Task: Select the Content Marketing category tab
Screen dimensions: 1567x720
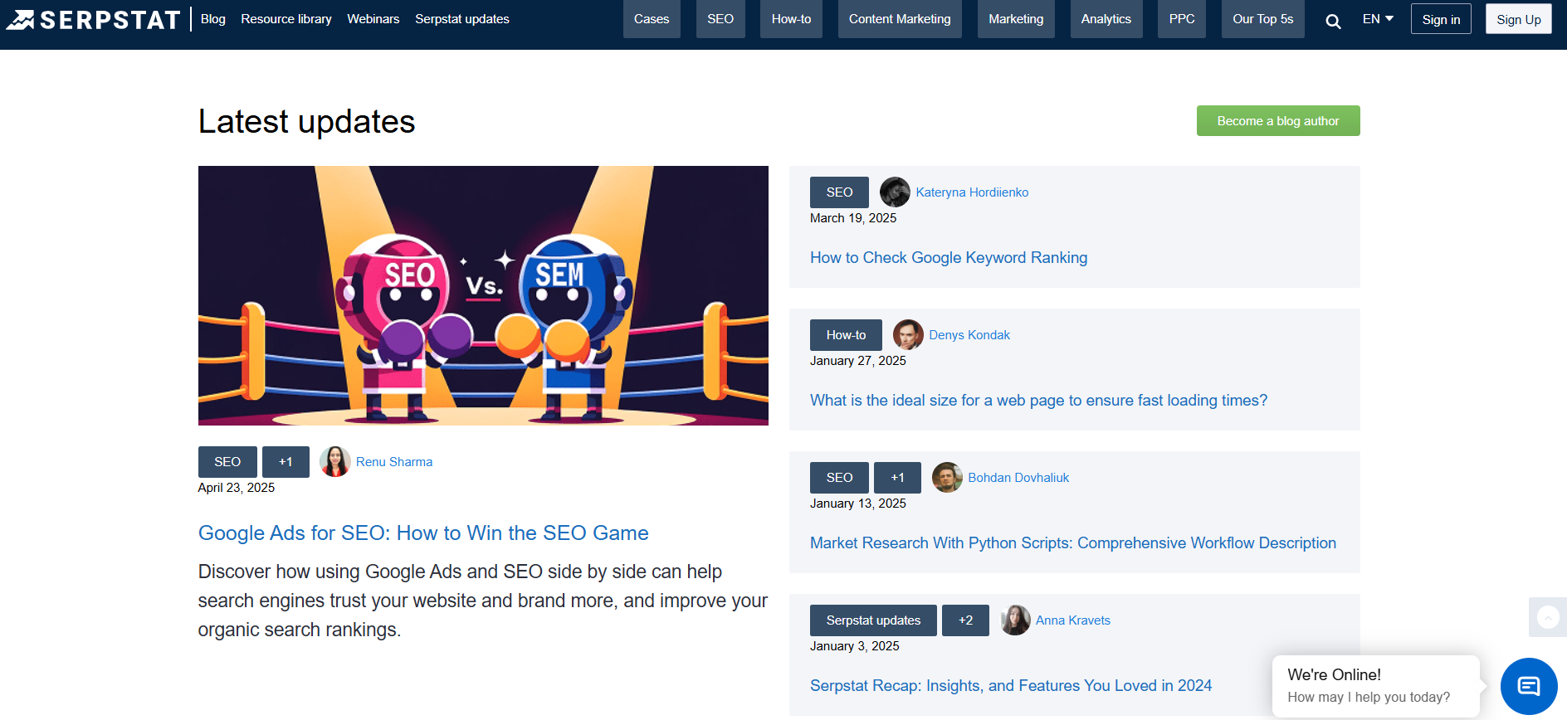Action: pyautogui.click(x=900, y=19)
